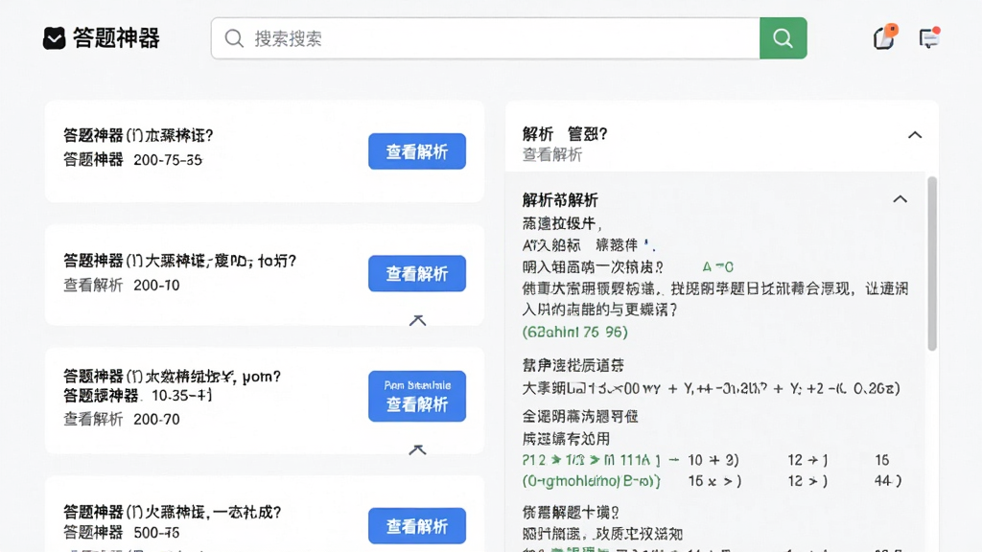The width and height of the screenshot is (982, 552).
Task: Click 查看解析 button for 200-10 card
Action: pyautogui.click(x=417, y=273)
